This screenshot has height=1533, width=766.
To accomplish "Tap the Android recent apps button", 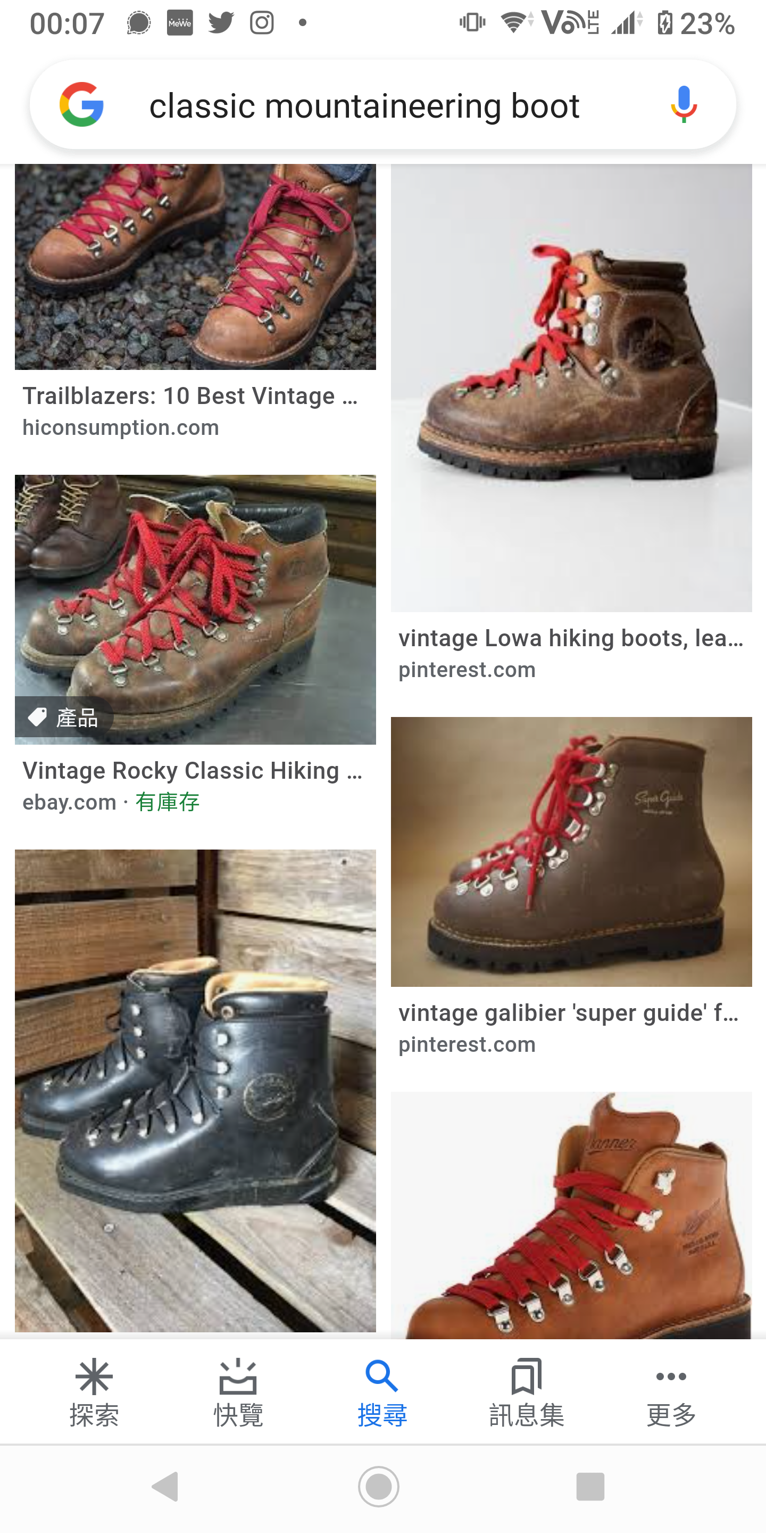I will coord(590,1487).
